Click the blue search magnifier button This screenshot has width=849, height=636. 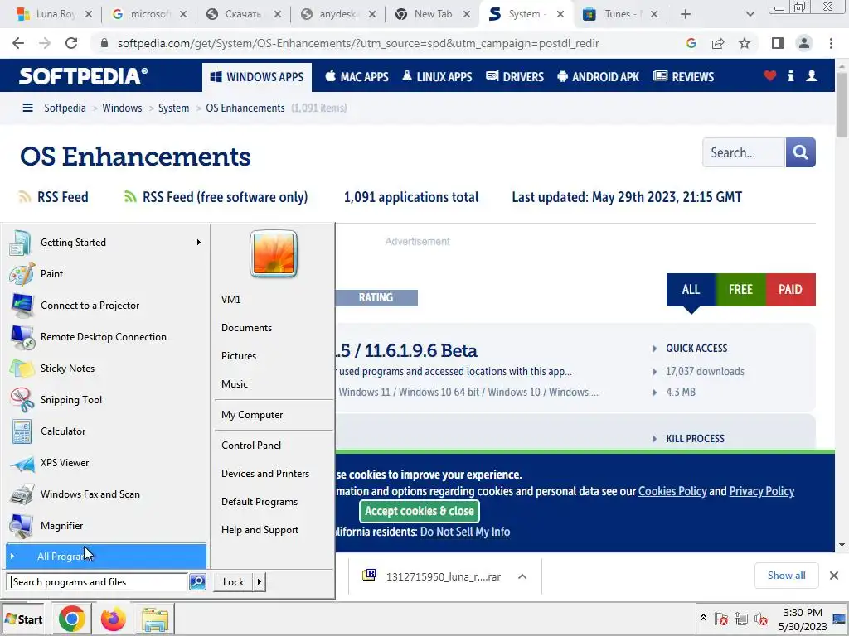[800, 152]
